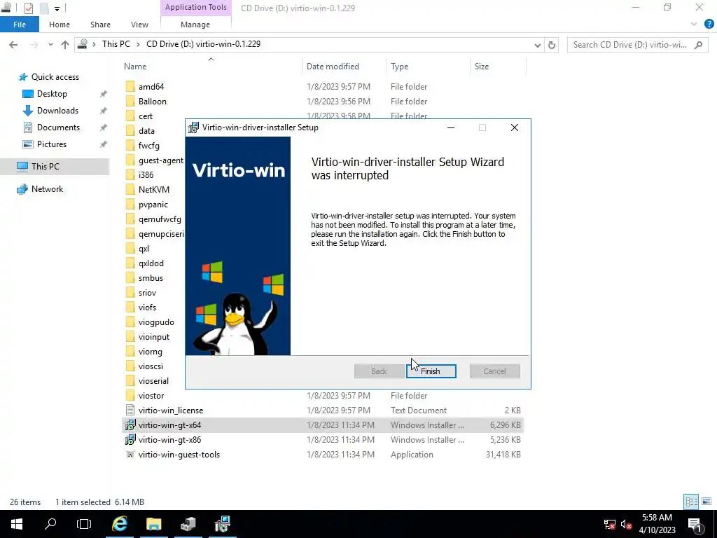Open the amd64 folder icon

pos(130,86)
